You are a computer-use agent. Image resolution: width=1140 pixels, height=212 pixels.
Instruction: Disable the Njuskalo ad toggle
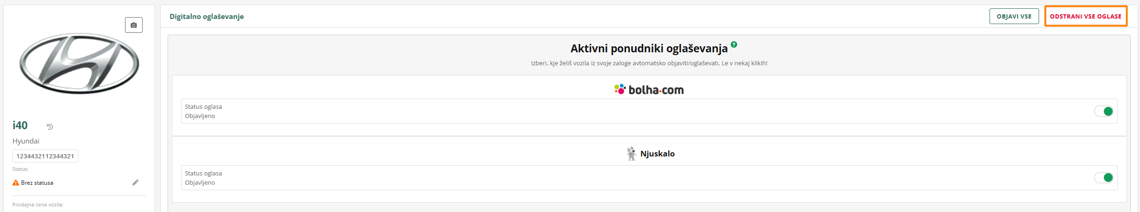click(1104, 178)
